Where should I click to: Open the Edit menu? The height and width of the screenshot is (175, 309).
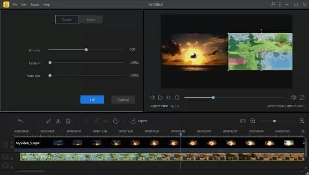click(24, 5)
